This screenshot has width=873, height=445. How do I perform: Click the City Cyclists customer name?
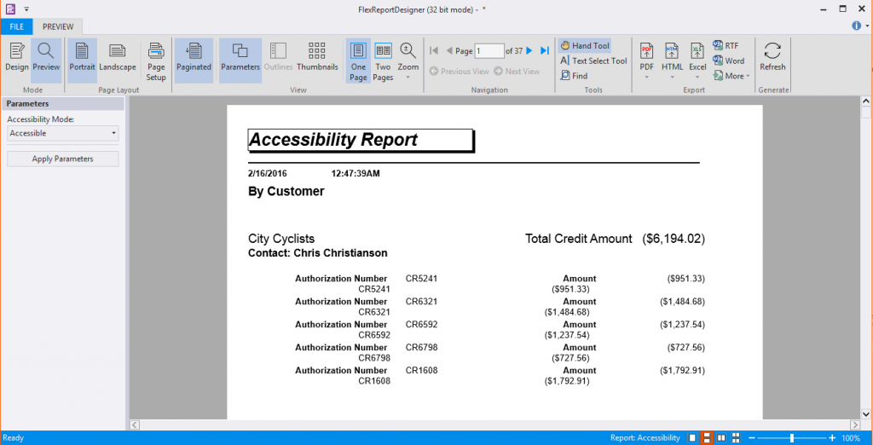point(281,239)
